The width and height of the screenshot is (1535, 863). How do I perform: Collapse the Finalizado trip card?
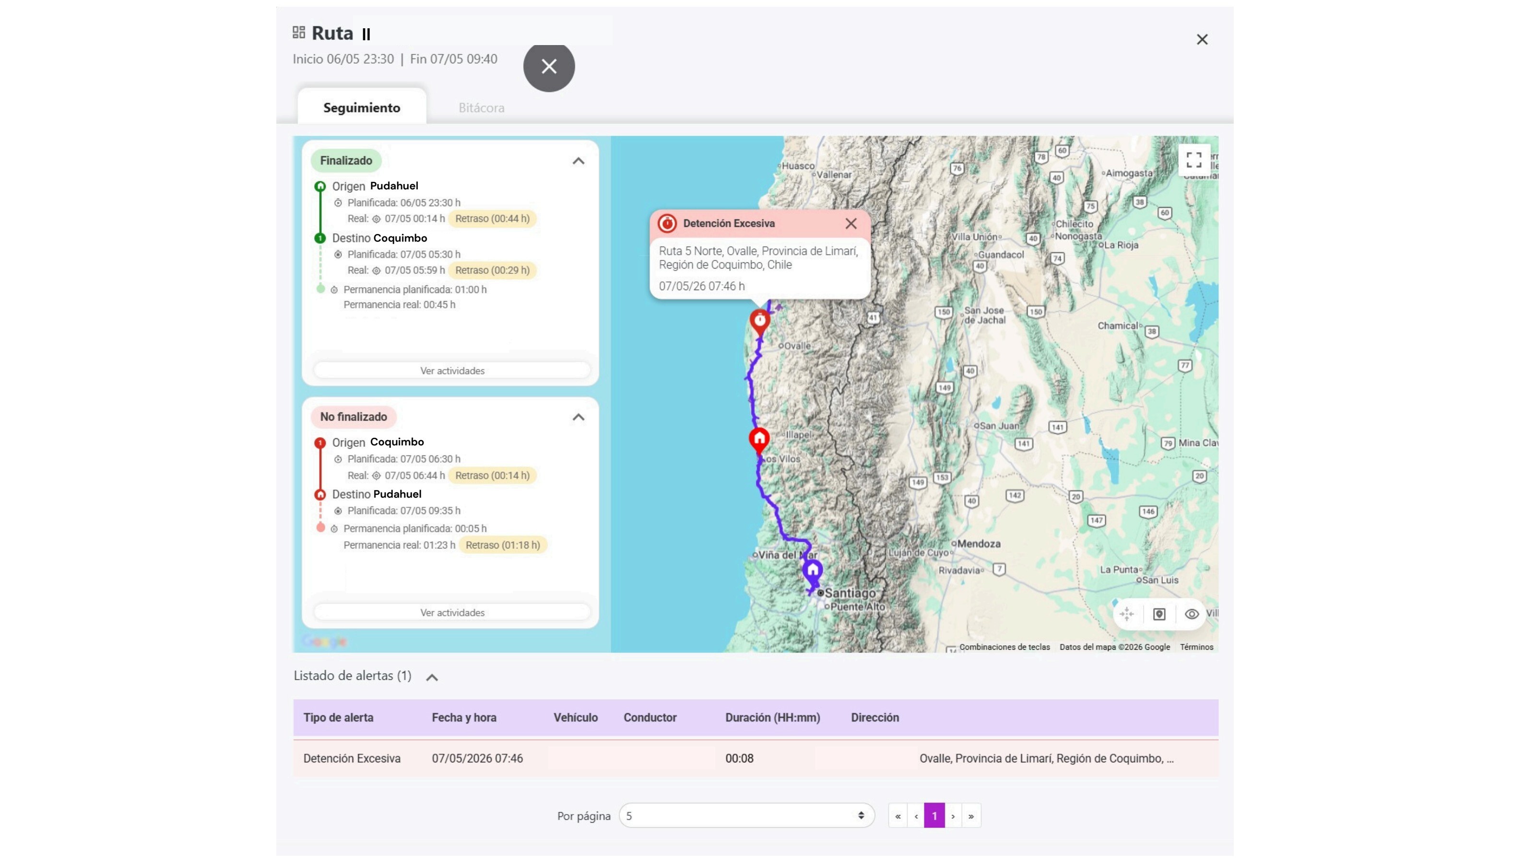pyautogui.click(x=578, y=161)
